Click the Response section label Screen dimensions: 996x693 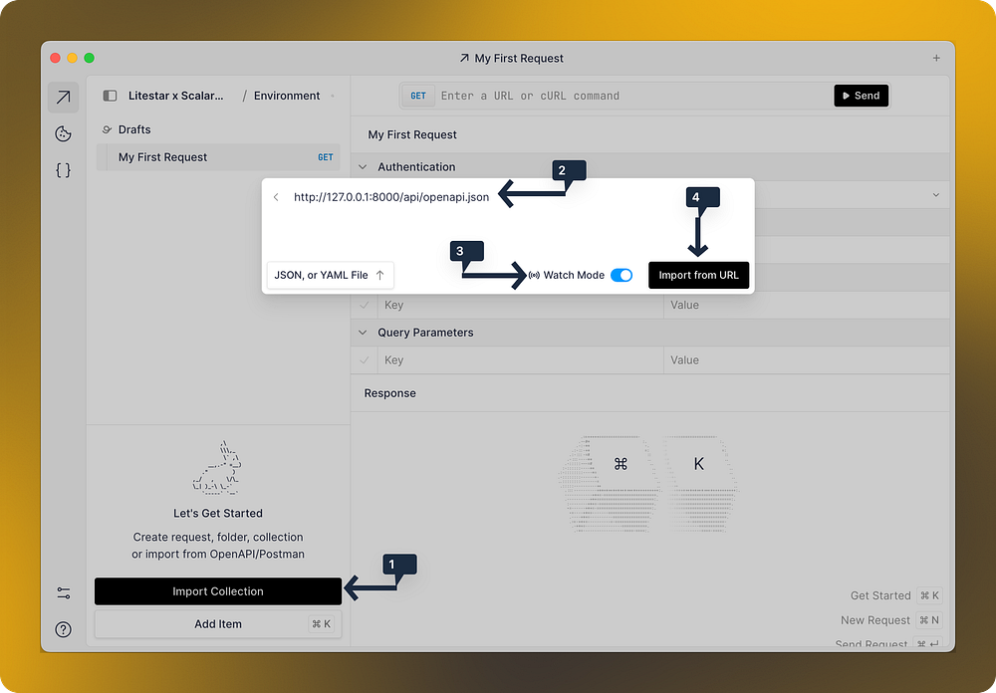390,393
